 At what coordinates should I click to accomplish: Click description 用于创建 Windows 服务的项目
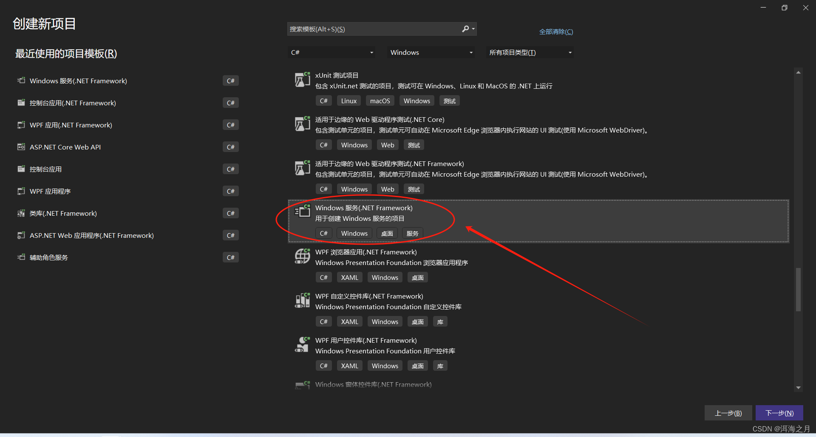(x=360, y=218)
